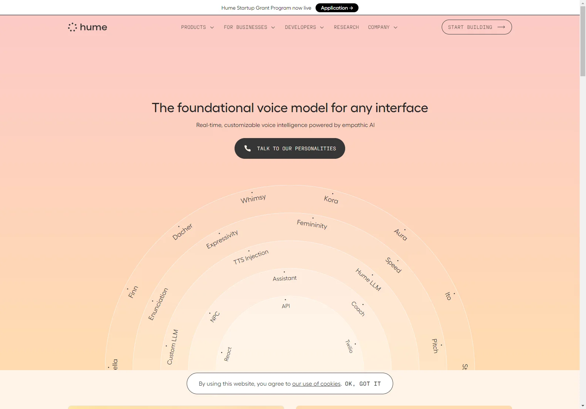This screenshot has width=586, height=409.
Task: Select the Ito personality label
Action: tap(448, 296)
